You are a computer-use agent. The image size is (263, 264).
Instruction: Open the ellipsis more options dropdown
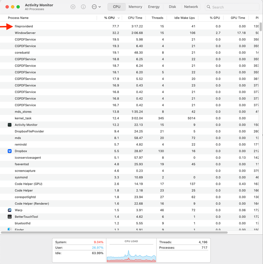[x=96, y=7]
